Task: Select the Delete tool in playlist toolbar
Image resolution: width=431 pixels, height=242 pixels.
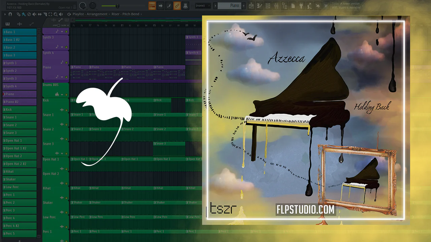Action: point(29,14)
